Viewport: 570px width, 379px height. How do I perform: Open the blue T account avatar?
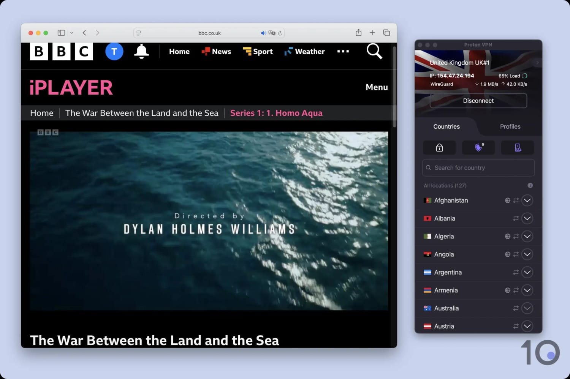[x=114, y=51]
